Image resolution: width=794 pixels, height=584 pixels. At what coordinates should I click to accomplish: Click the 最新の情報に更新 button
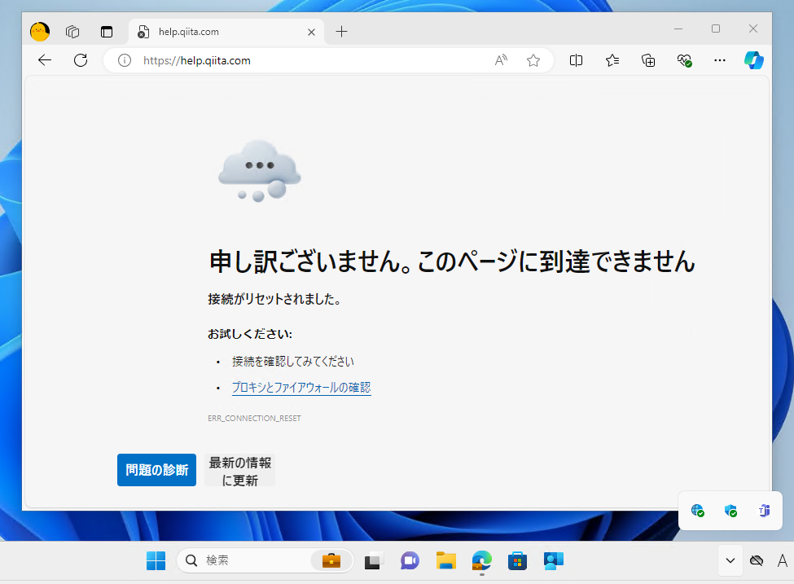click(240, 471)
